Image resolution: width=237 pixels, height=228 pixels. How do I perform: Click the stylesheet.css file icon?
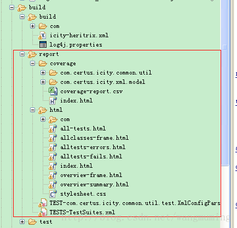53,194
